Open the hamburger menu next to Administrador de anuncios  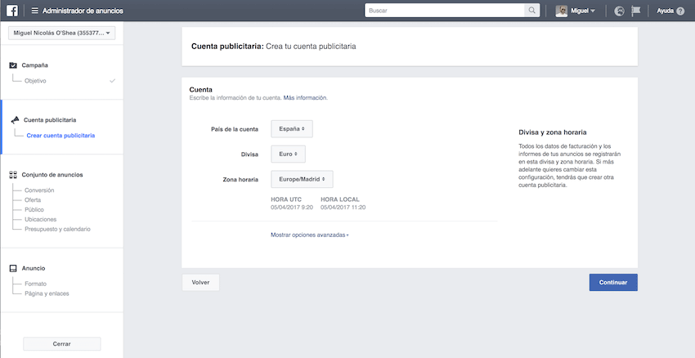tap(34, 11)
